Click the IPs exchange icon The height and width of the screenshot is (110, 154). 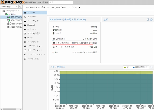click(53, 53)
